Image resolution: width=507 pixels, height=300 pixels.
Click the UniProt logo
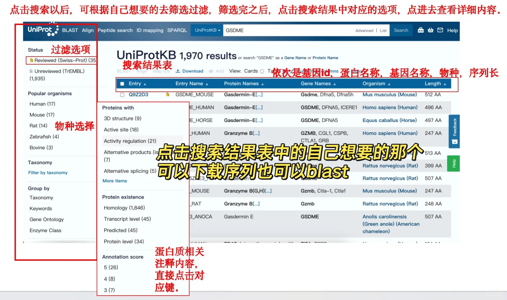point(43,30)
